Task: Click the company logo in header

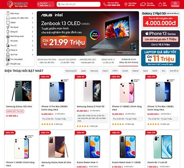Action: [18, 4]
